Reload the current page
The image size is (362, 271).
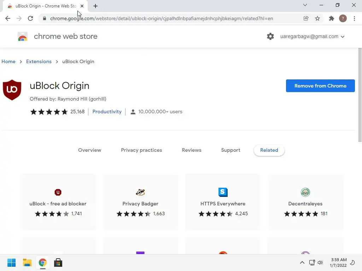pos(30,18)
